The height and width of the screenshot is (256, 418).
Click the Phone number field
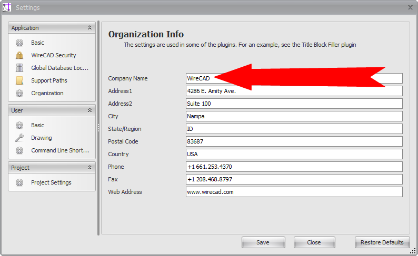[x=294, y=167]
